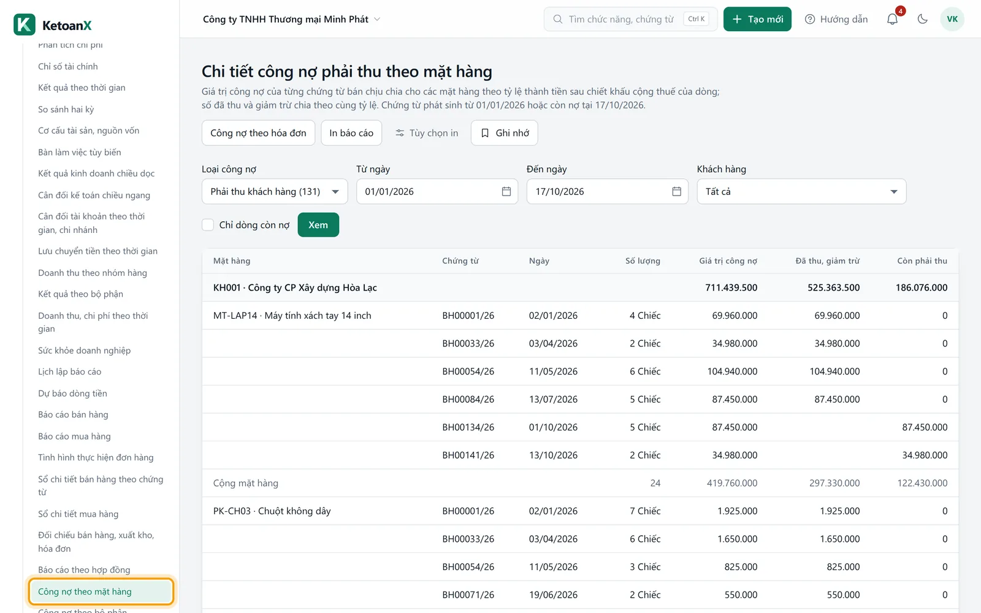This screenshot has width=981, height=613.
Task: Select Công nợ theo mặt hàng menu item
Action: pos(101,592)
